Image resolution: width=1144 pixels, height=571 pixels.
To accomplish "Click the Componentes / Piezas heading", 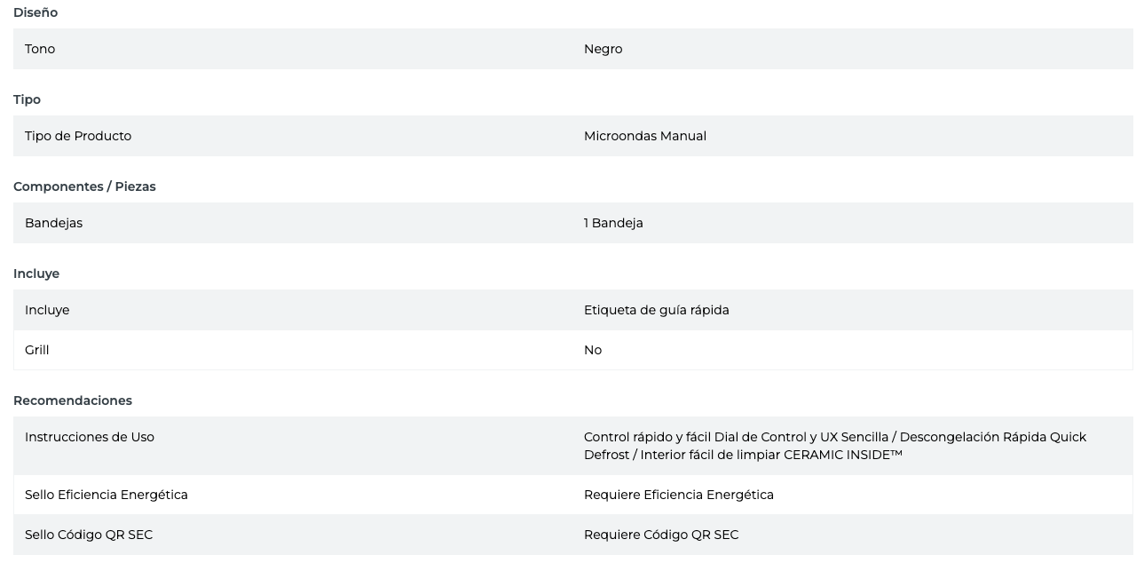I will click(84, 186).
